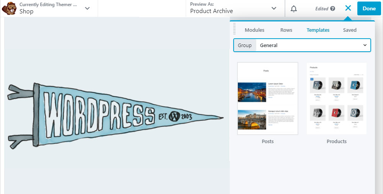Open the Group General dropdown
The height and width of the screenshot is (194, 383).
coord(302,45)
